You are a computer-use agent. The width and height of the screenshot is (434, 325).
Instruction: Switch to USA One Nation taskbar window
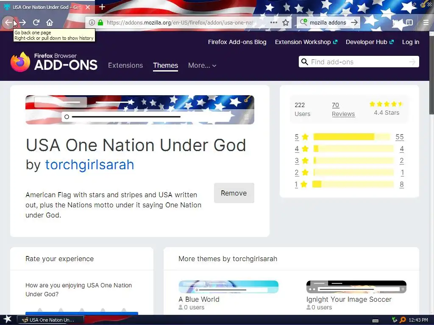50,320
